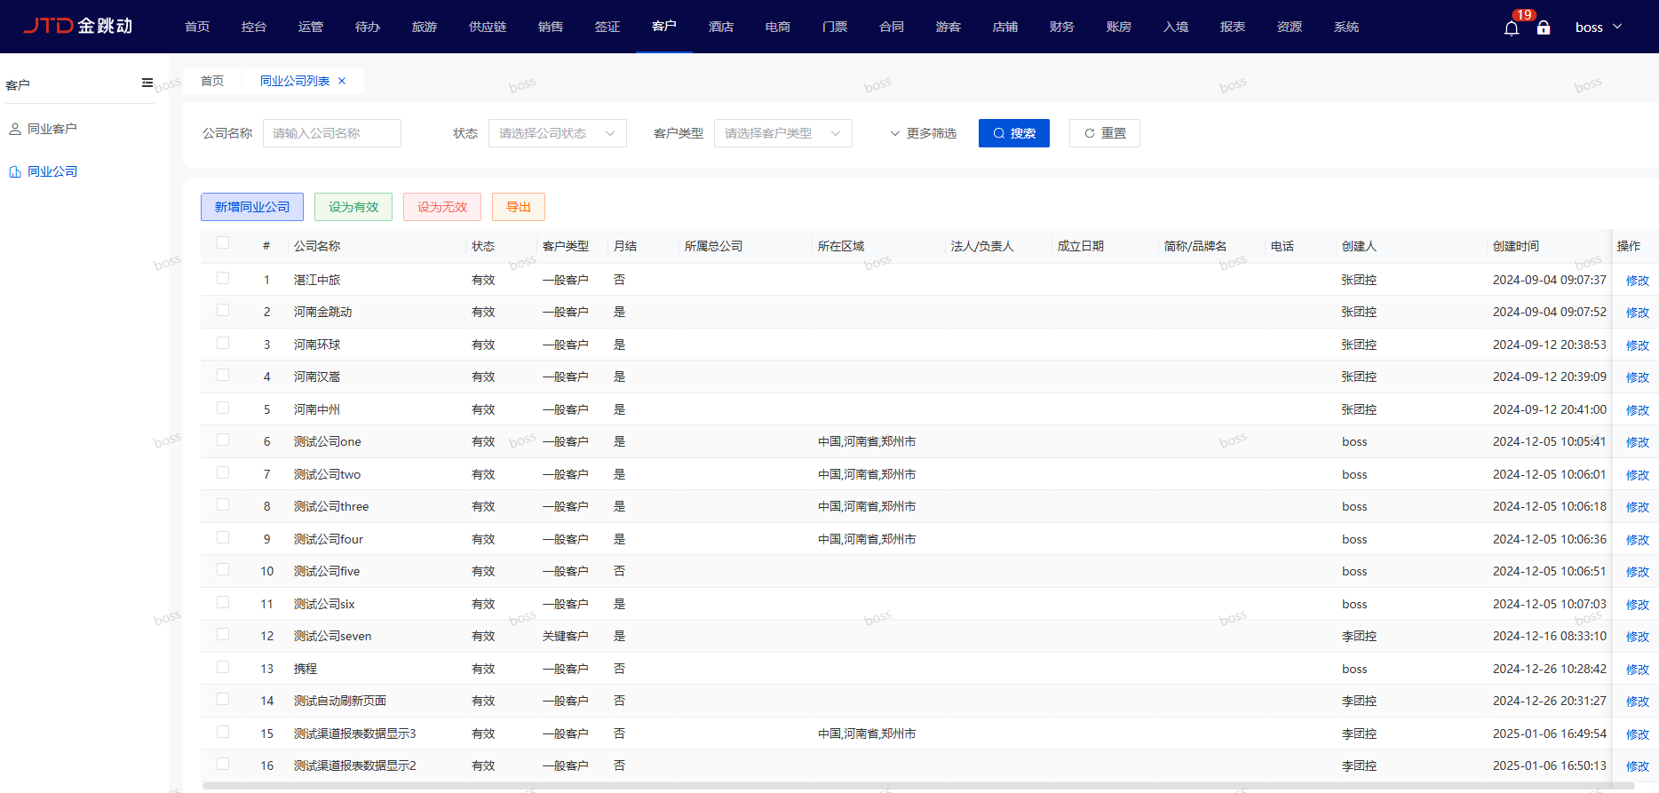Click the 搜索 button with magnifier

(x=1013, y=133)
